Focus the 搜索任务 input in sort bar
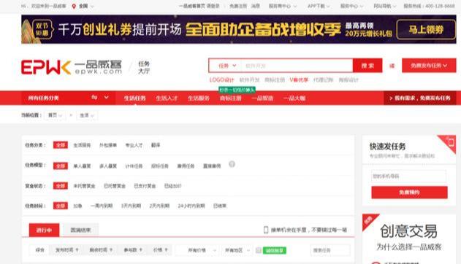This screenshot has height=264, width=461. (x=330, y=250)
